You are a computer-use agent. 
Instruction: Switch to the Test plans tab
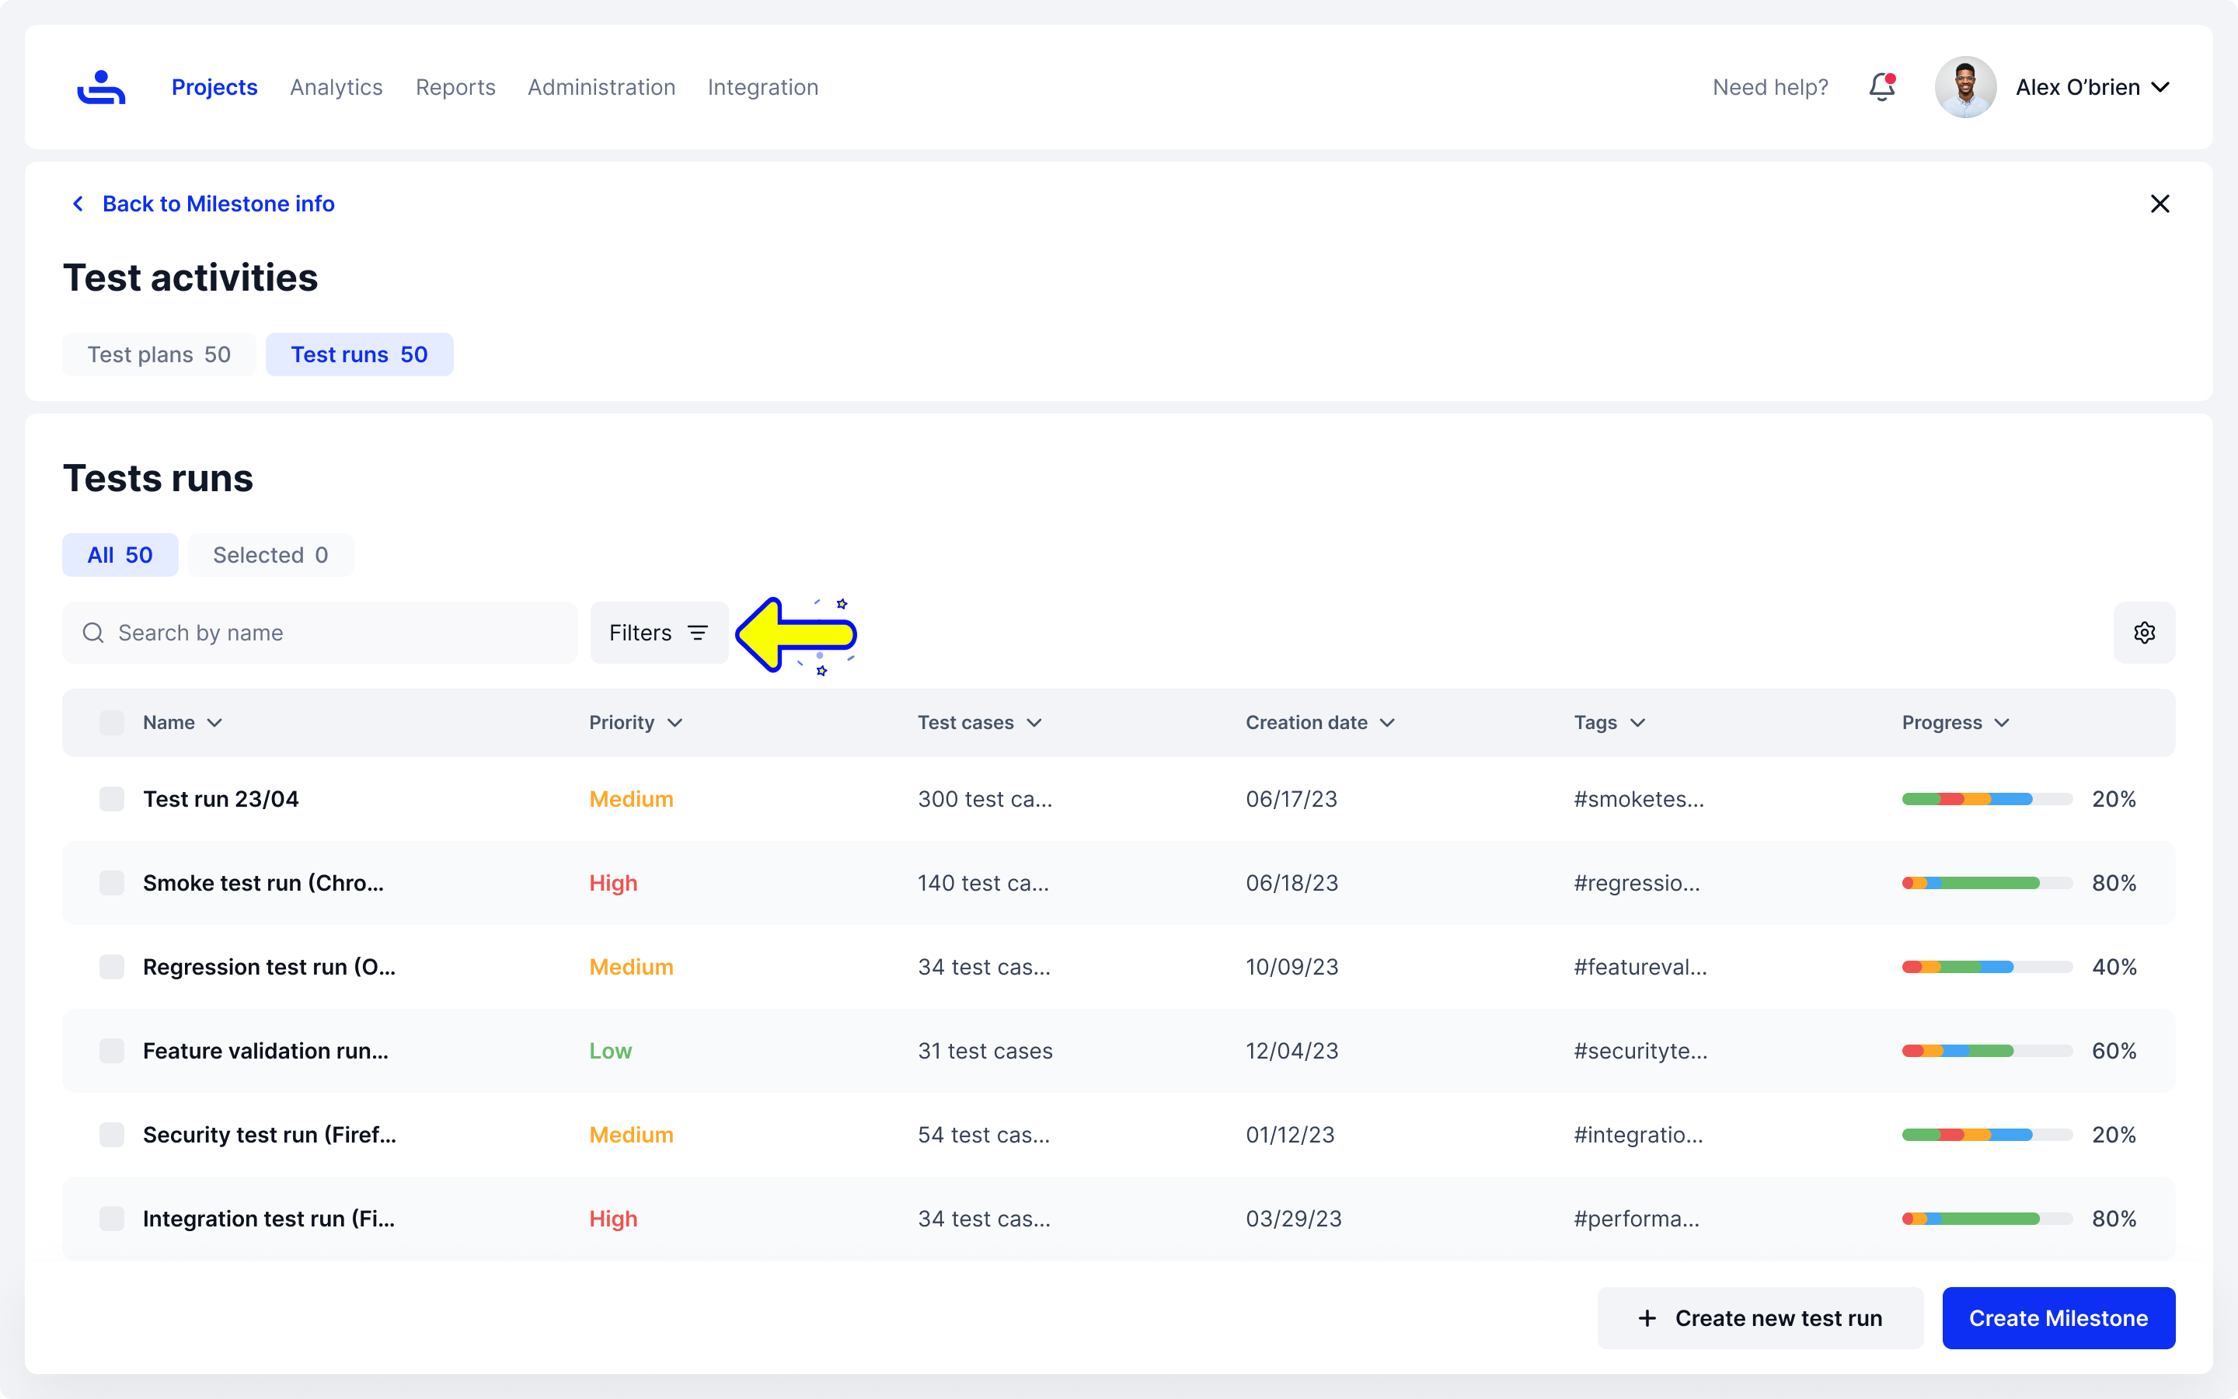159,354
